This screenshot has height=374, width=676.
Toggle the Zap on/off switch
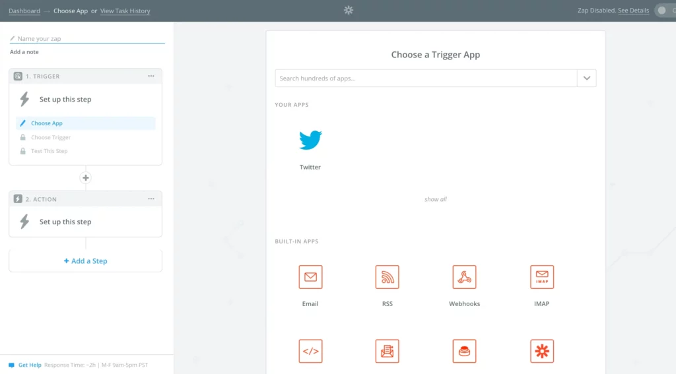point(665,11)
